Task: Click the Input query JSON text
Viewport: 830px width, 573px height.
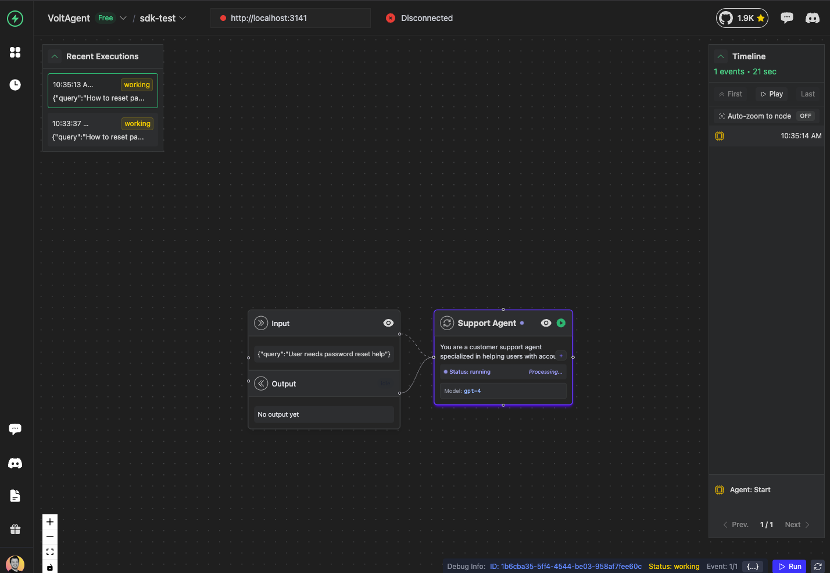Action: coord(324,354)
